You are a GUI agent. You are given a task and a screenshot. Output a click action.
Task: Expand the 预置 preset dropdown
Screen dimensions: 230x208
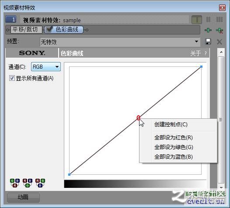tap(120, 42)
